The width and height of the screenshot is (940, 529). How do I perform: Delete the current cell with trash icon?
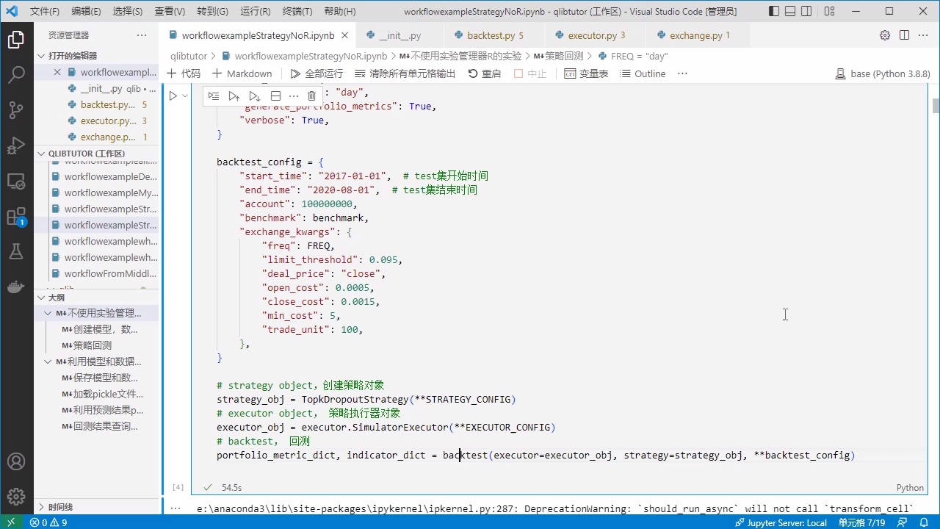(311, 96)
